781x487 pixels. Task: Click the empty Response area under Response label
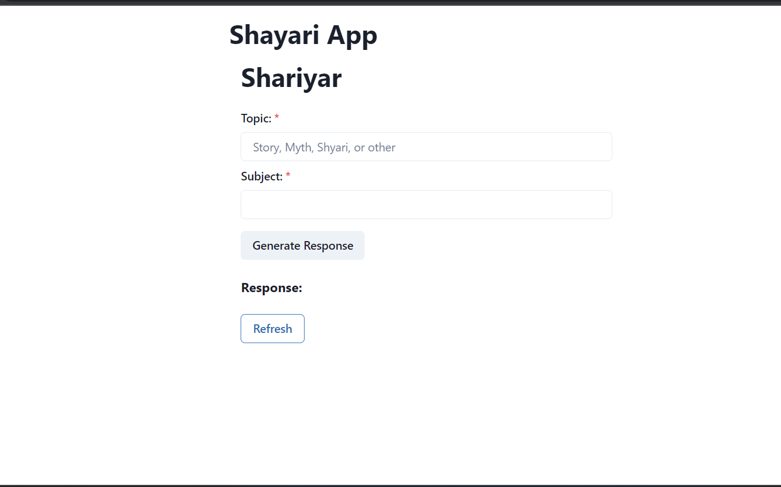[x=376, y=303]
